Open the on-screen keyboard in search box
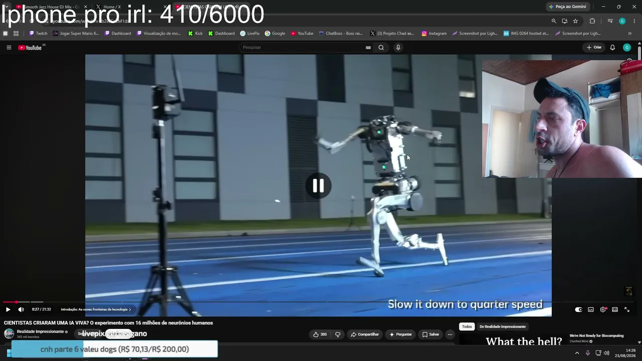Viewport: 642px width, 361px height. [x=368, y=48]
